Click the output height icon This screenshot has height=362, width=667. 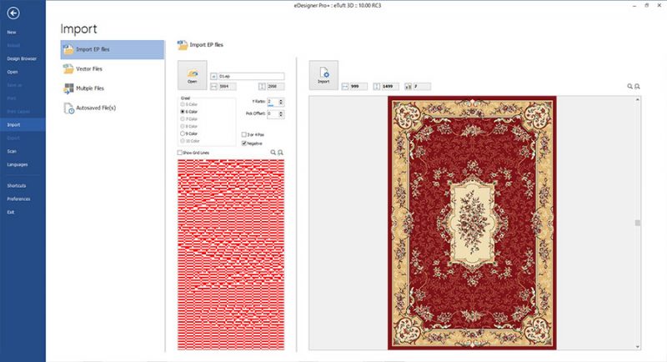377,87
